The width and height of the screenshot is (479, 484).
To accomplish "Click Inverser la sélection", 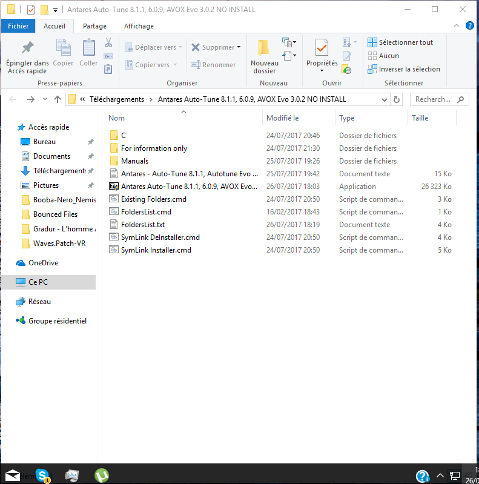I will (x=404, y=69).
